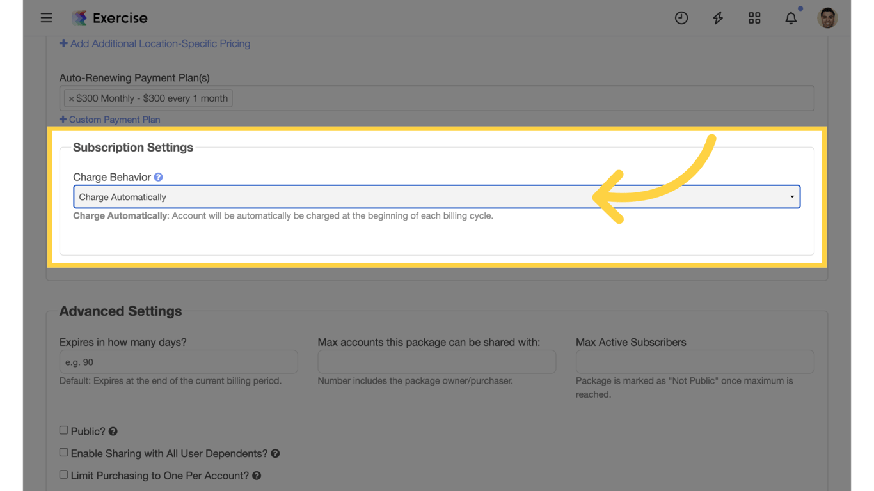Viewport: 874px width, 491px height.
Task: Click Add Additional Location-Specific Pricing
Action: tap(154, 43)
